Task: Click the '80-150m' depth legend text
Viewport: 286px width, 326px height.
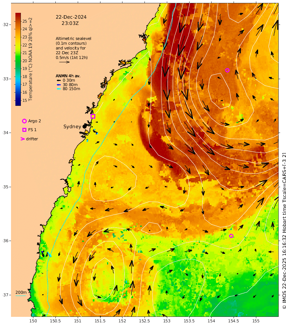Action: coord(71,89)
